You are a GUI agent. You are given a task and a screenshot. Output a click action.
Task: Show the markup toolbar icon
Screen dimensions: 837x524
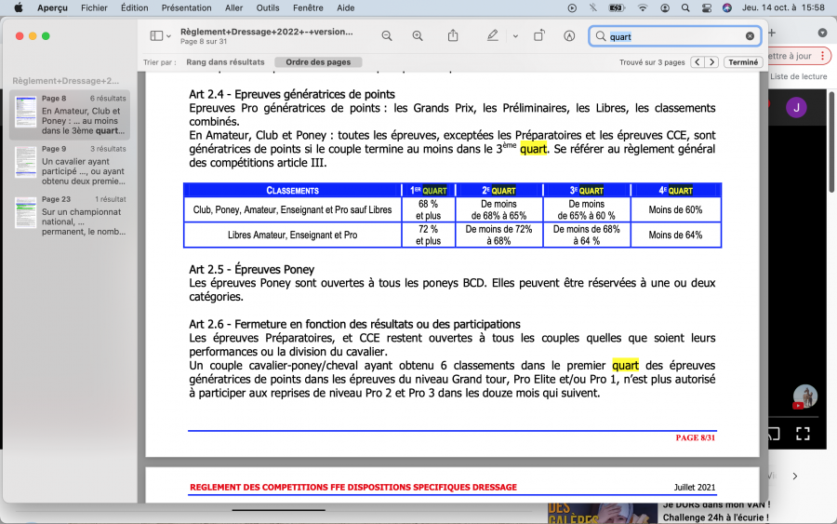tap(569, 36)
